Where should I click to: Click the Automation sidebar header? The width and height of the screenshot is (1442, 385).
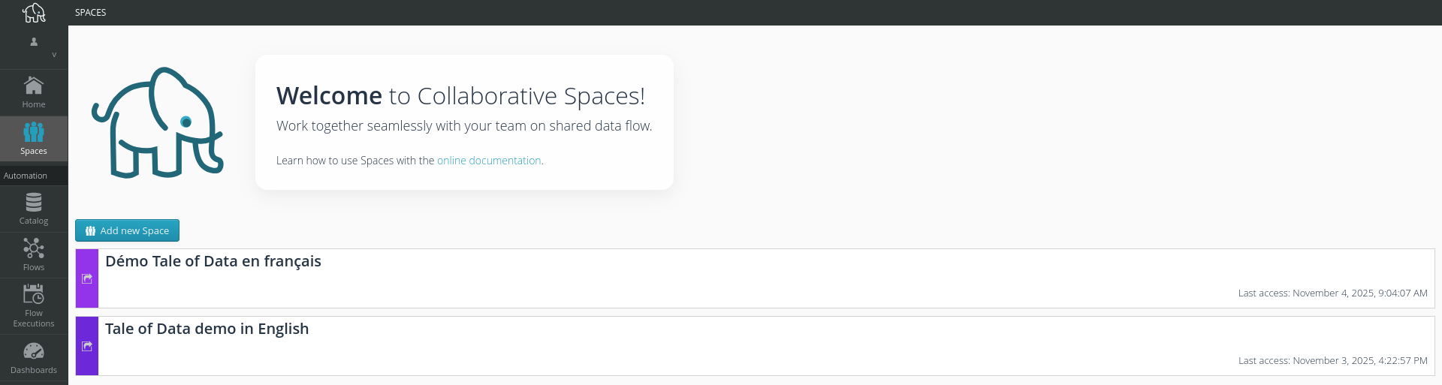26,176
